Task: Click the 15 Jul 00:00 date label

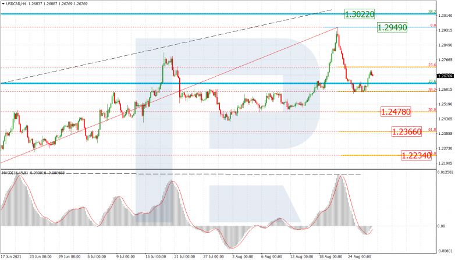Action: [x=155, y=257]
